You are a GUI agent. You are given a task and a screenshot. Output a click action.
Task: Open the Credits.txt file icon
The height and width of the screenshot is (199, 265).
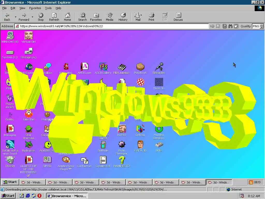[103, 162]
